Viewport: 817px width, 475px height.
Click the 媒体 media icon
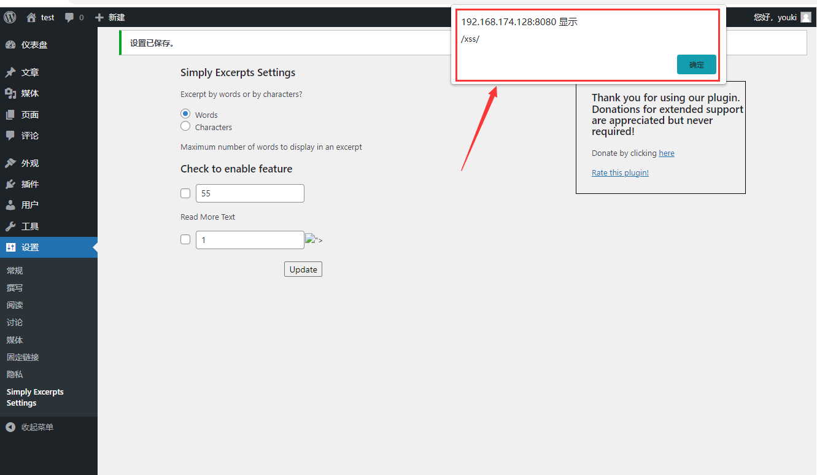[x=10, y=93]
